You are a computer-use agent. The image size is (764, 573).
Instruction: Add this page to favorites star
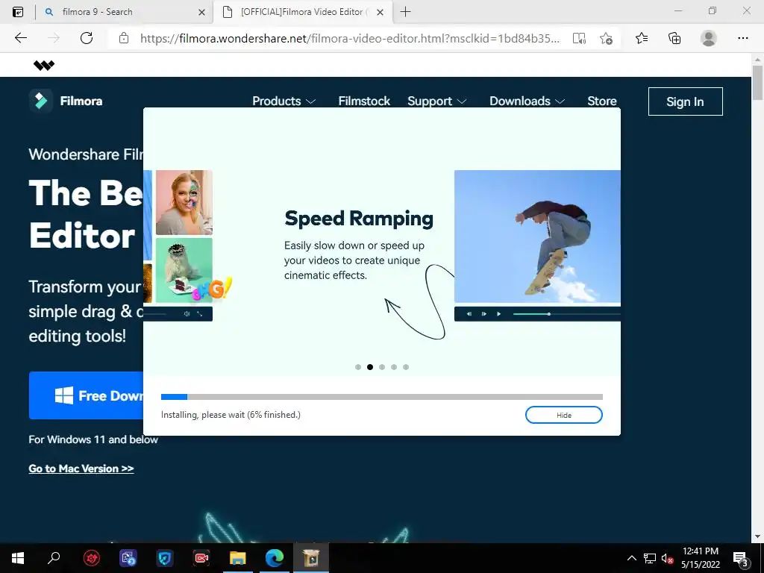pos(606,39)
